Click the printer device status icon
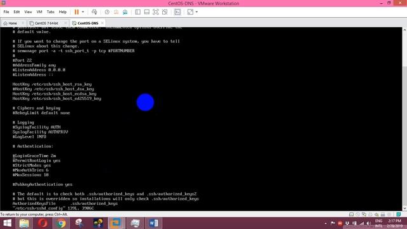This screenshot has width=407, height=229. pos(370,214)
